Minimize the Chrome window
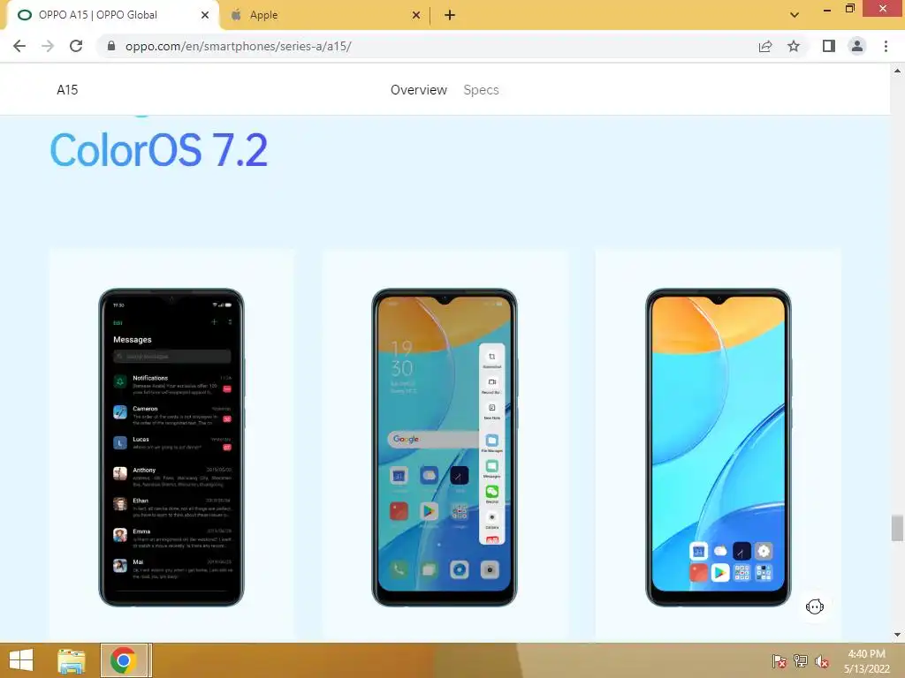 click(x=827, y=9)
